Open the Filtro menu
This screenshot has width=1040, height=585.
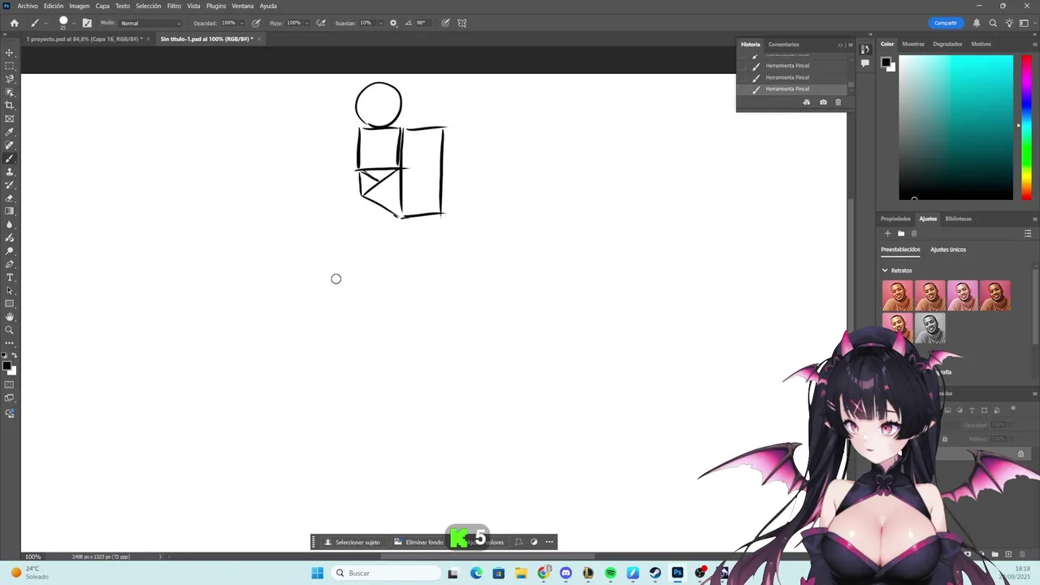[174, 6]
